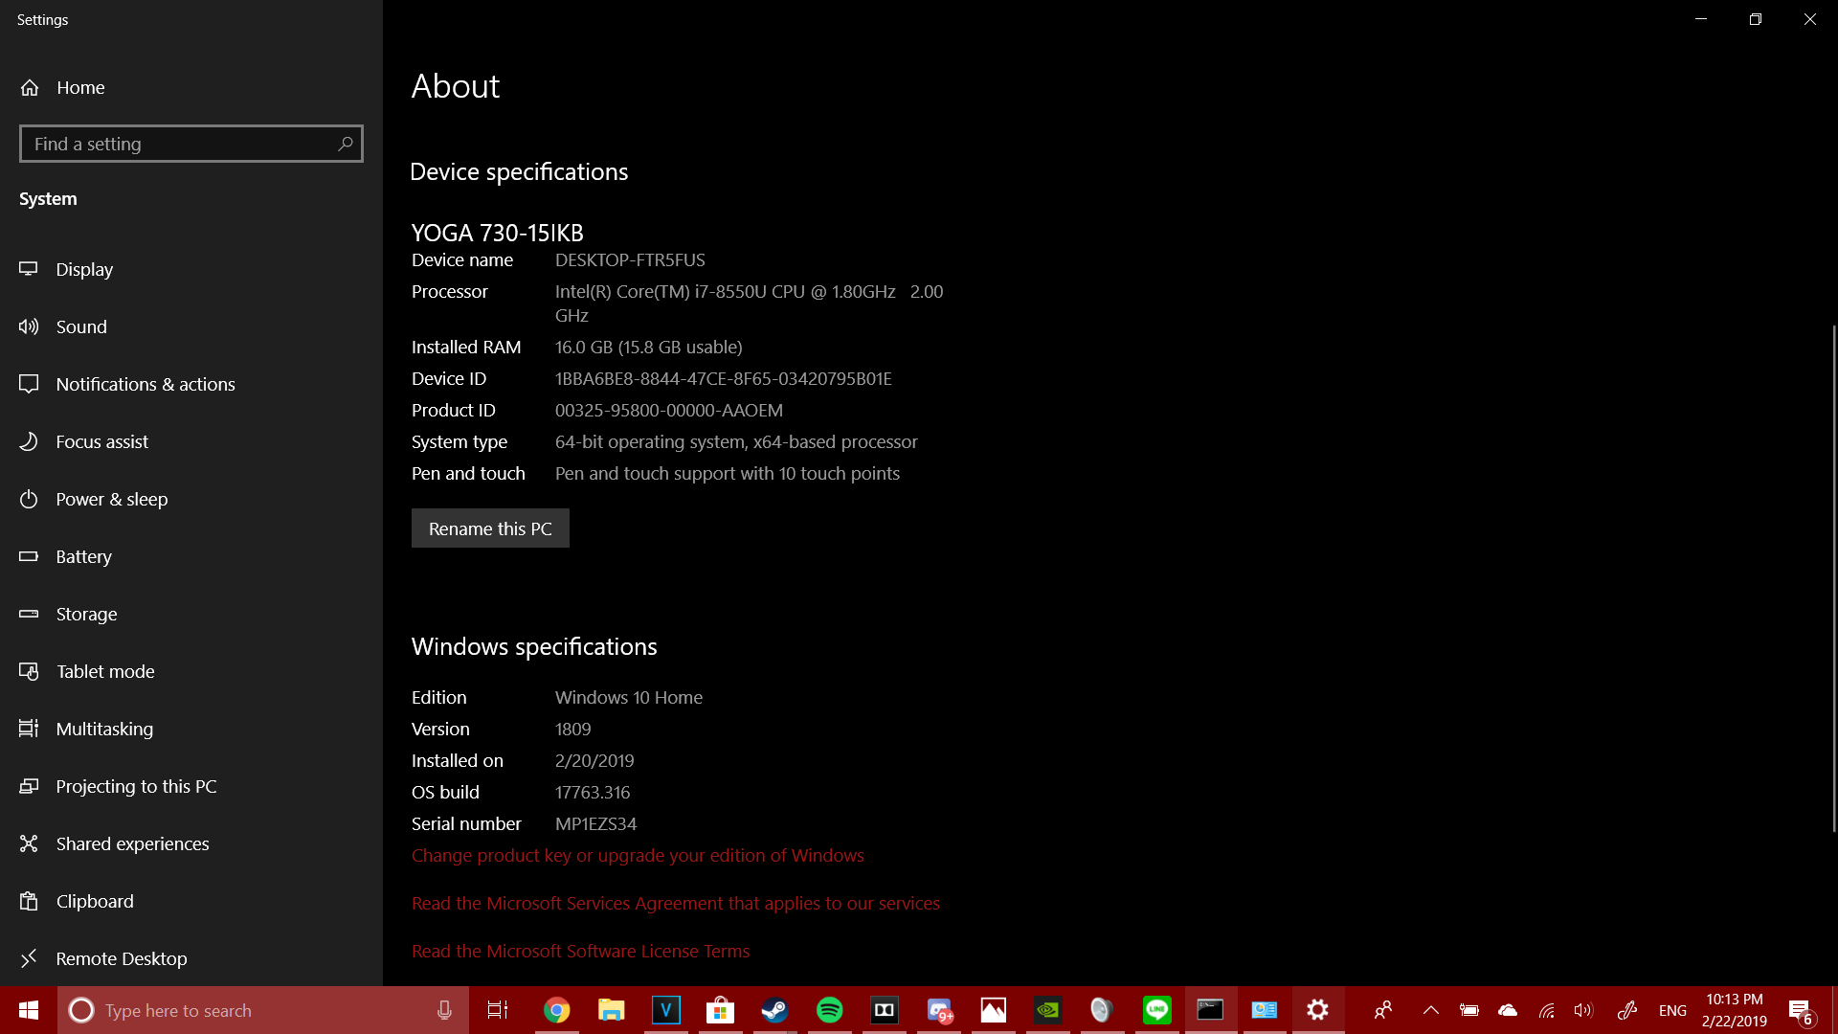Open Microsoft Software License Terms link
The width and height of the screenshot is (1838, 1034).
[580, 951]
